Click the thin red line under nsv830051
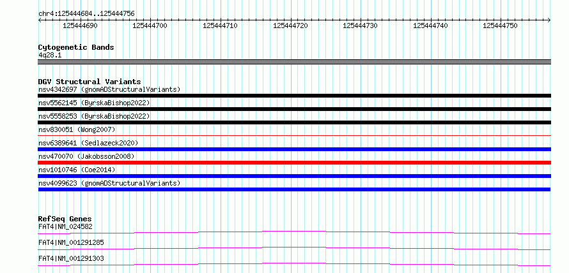569x273 pixels. (x=294, y=135)
